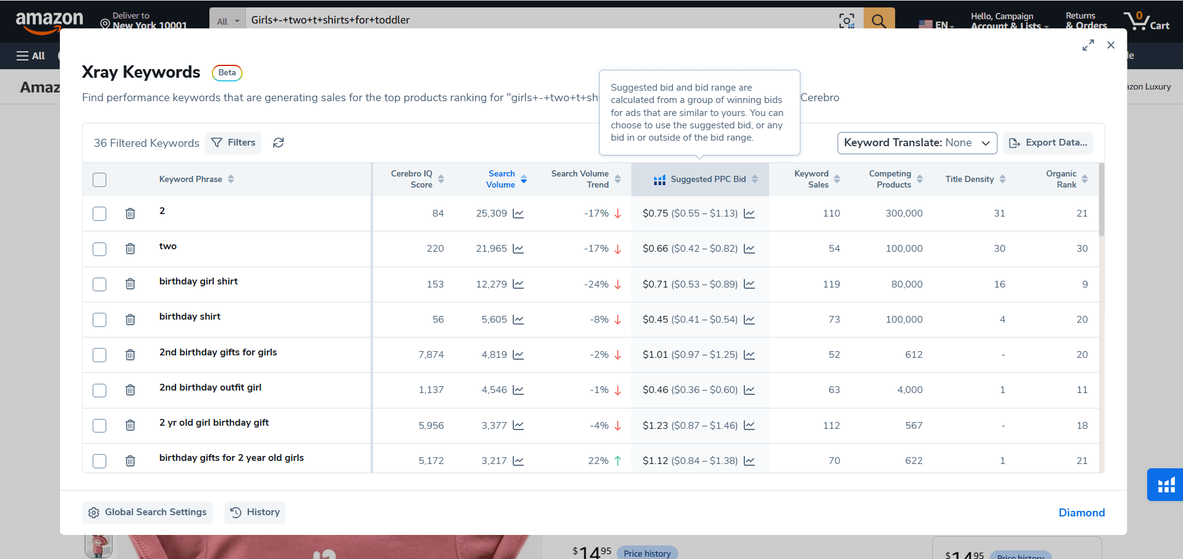The image size is (1183, 559).
Task: Sort table by Search Volume
Action: tap(524, 179)
